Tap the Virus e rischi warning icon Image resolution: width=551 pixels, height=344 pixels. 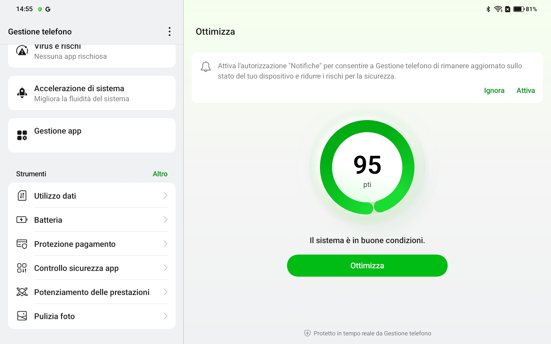(22, 51)
